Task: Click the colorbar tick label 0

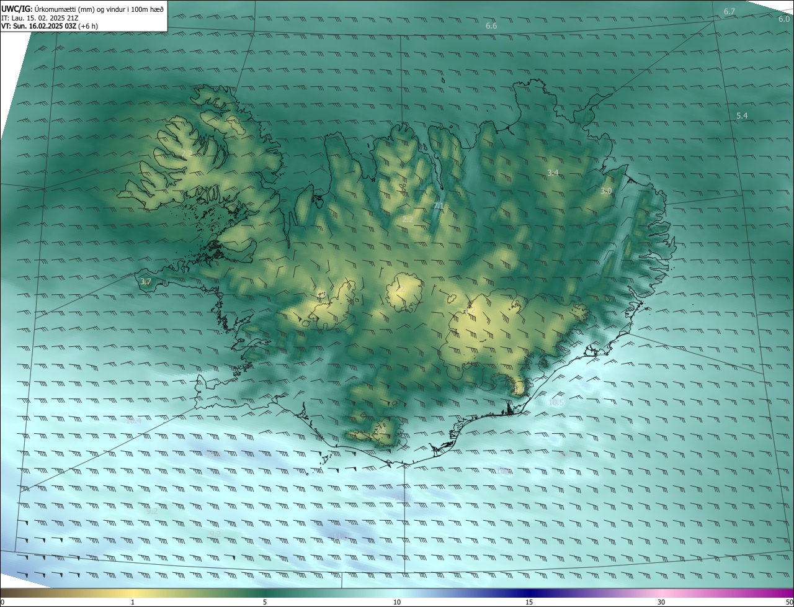Action: 2,603
